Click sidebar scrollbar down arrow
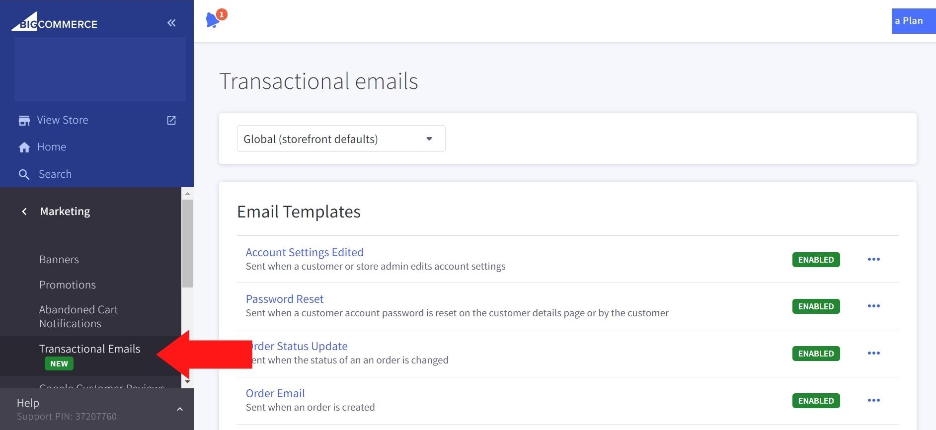936x430 pixels. [187, 382]
